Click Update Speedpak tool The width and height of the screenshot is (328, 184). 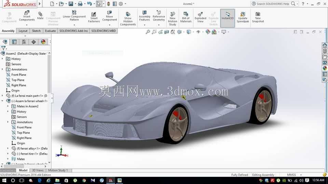pos(243,17)
